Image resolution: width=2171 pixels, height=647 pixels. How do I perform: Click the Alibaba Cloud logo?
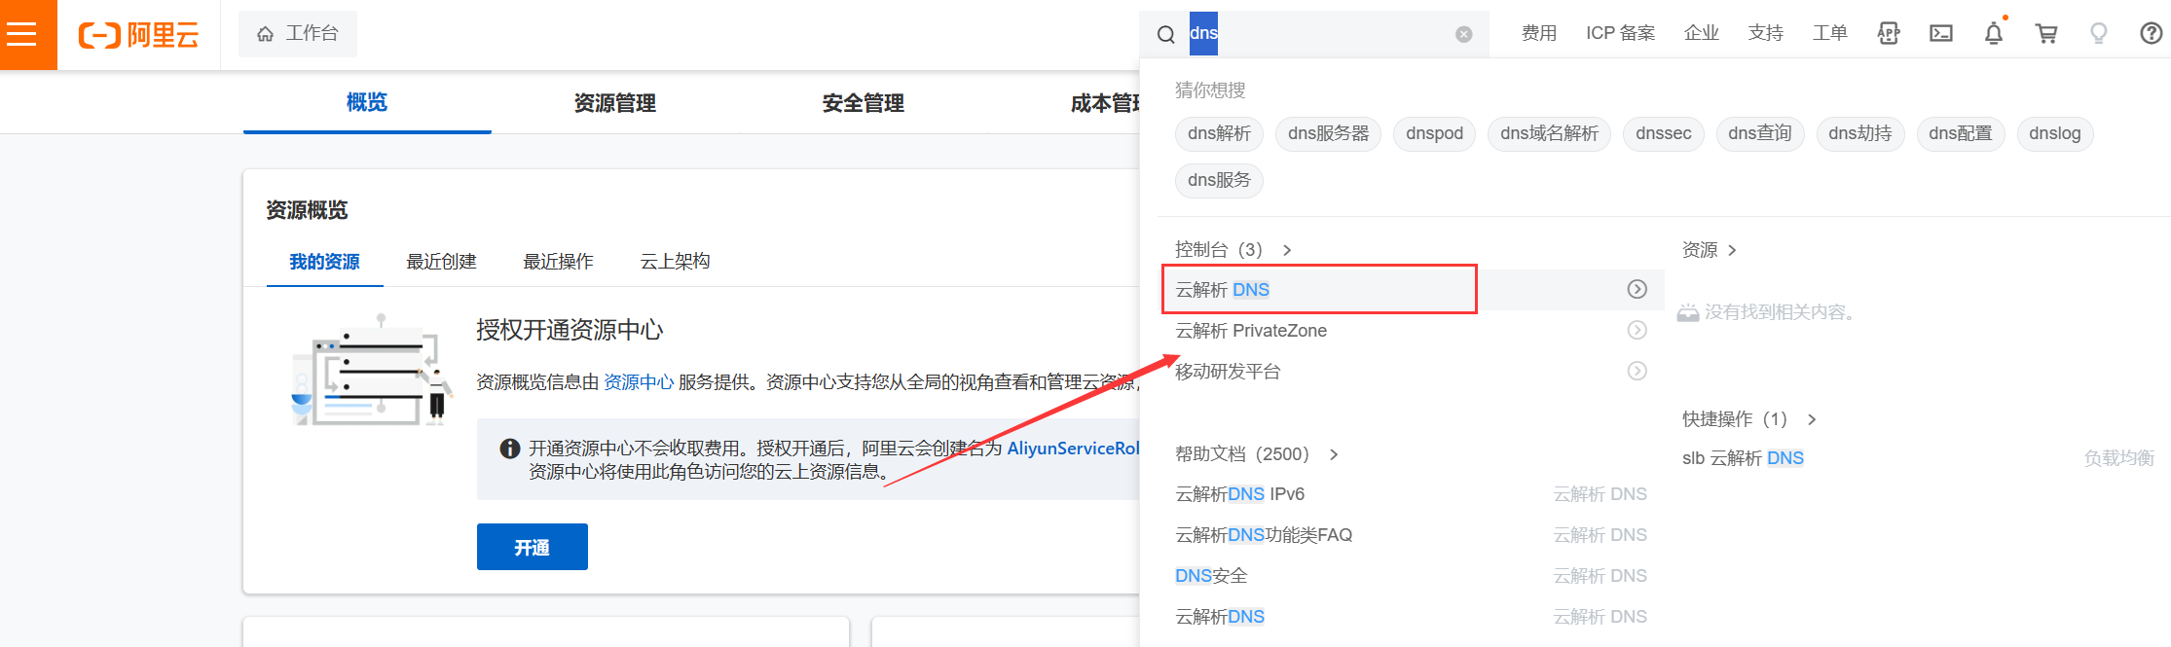[x=139, y=35]
